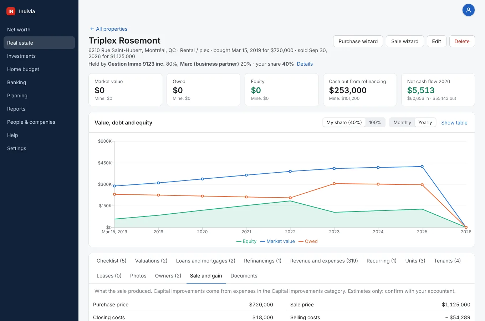Screen dimensions: 485x321
Task: Open the Checklist (5) tab
Action: (112, 261)
